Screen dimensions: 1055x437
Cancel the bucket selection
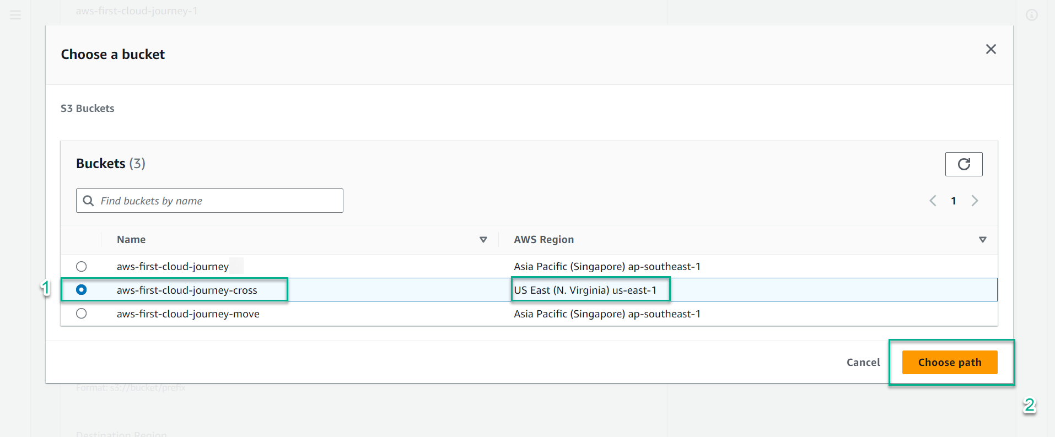point(863,362)
